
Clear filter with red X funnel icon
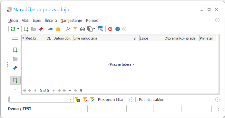85,99
